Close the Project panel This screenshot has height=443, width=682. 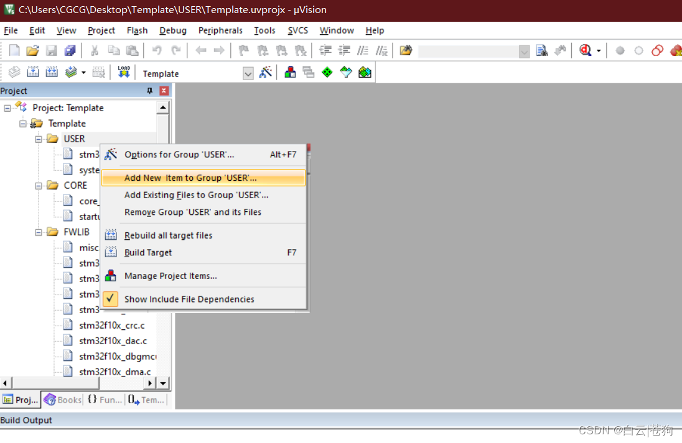[x=164, y=91]
